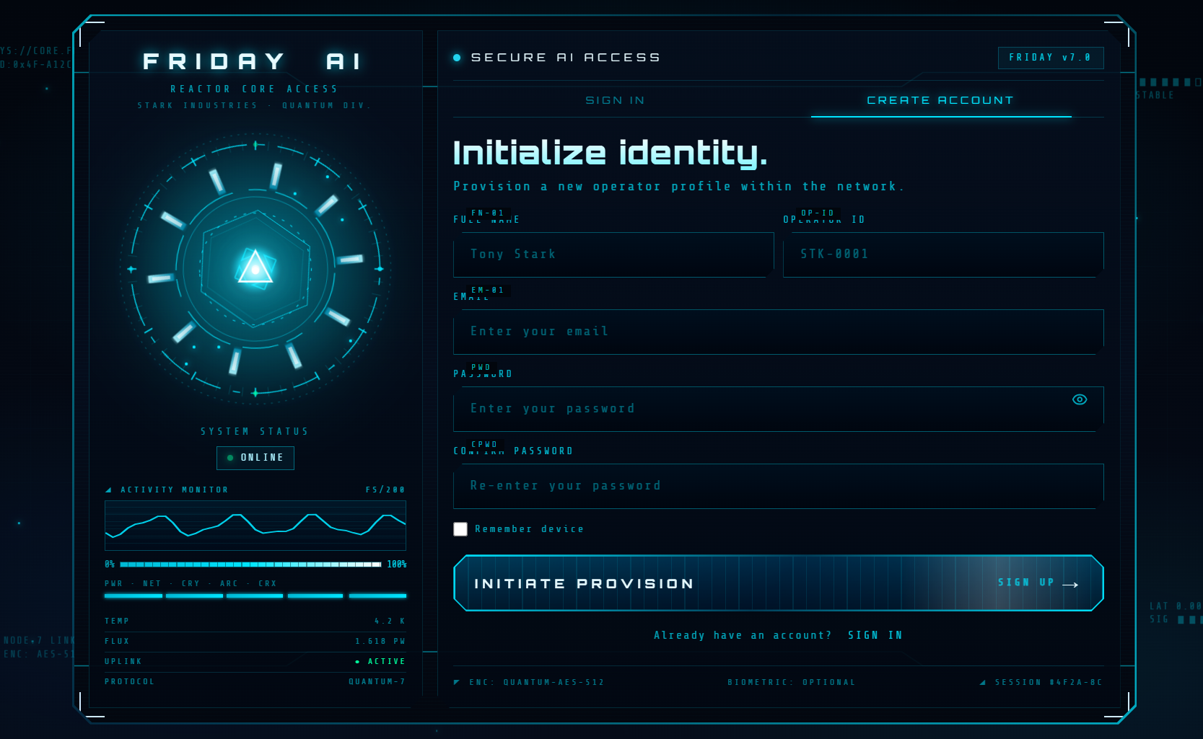Click the 0% to 100% segmented progress bar

click(250, 565)
